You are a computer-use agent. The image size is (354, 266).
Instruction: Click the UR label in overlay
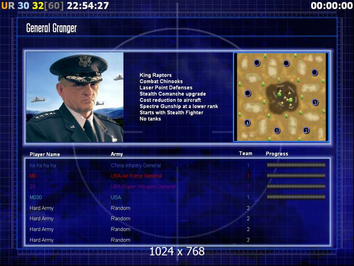(8, 6)
